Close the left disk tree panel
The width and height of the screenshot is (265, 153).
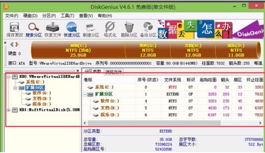pyautogui.click(x=78, y=71)
